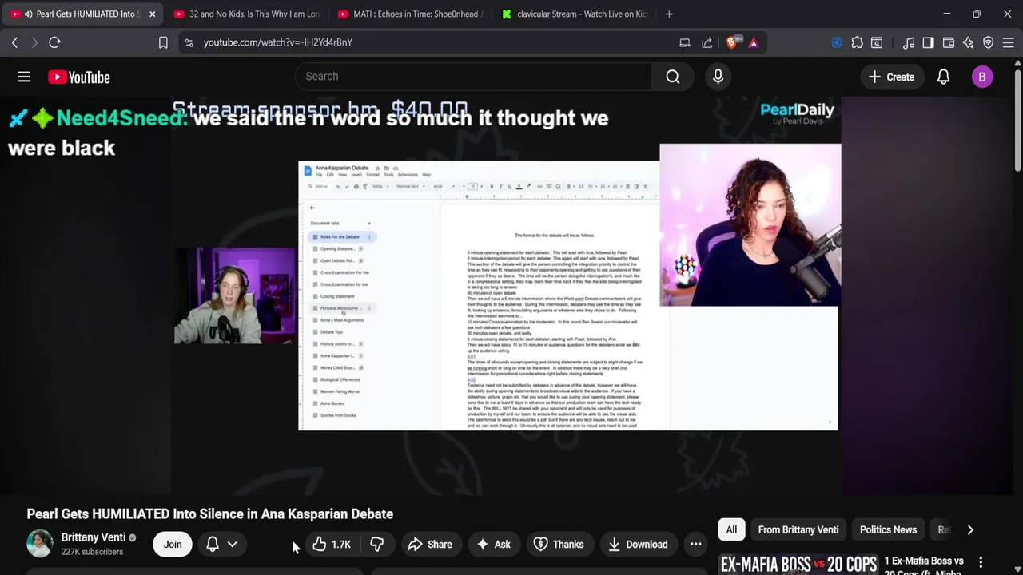Image resolution: width=1023 pixels, height=575 pixels.
Task: Open the search tabs toolbar icon
Action: [x=877, y=42]
